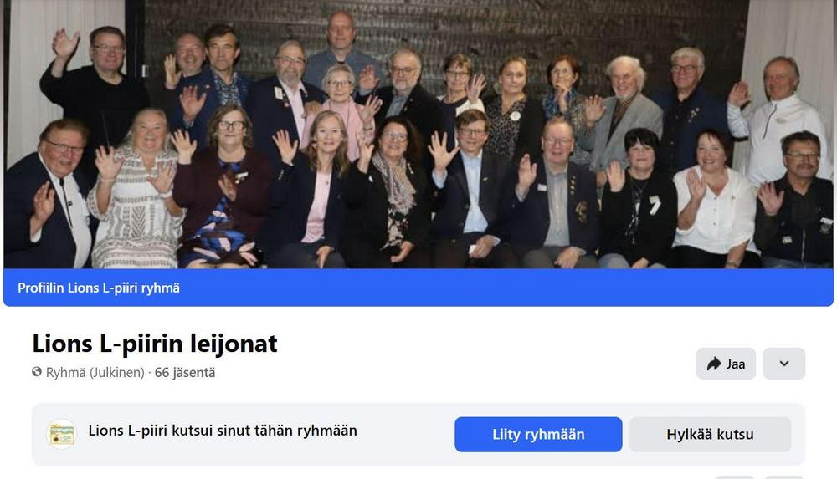View the 66 jäsentä member list
837x479 pixels.
point(185,372)
